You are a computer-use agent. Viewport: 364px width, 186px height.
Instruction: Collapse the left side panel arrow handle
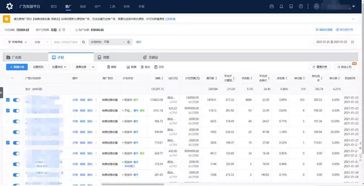coord(1,92)
